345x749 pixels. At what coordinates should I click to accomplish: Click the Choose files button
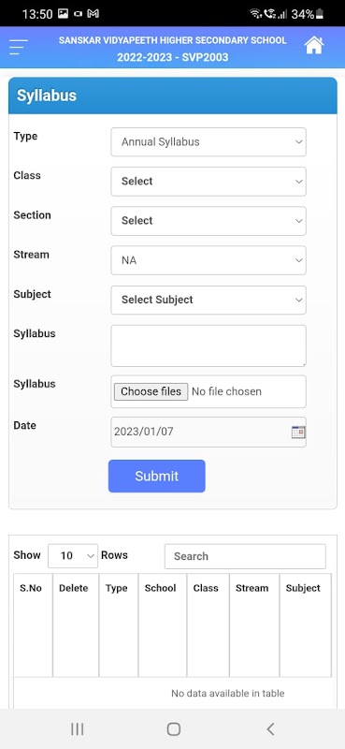coord(151,391)
